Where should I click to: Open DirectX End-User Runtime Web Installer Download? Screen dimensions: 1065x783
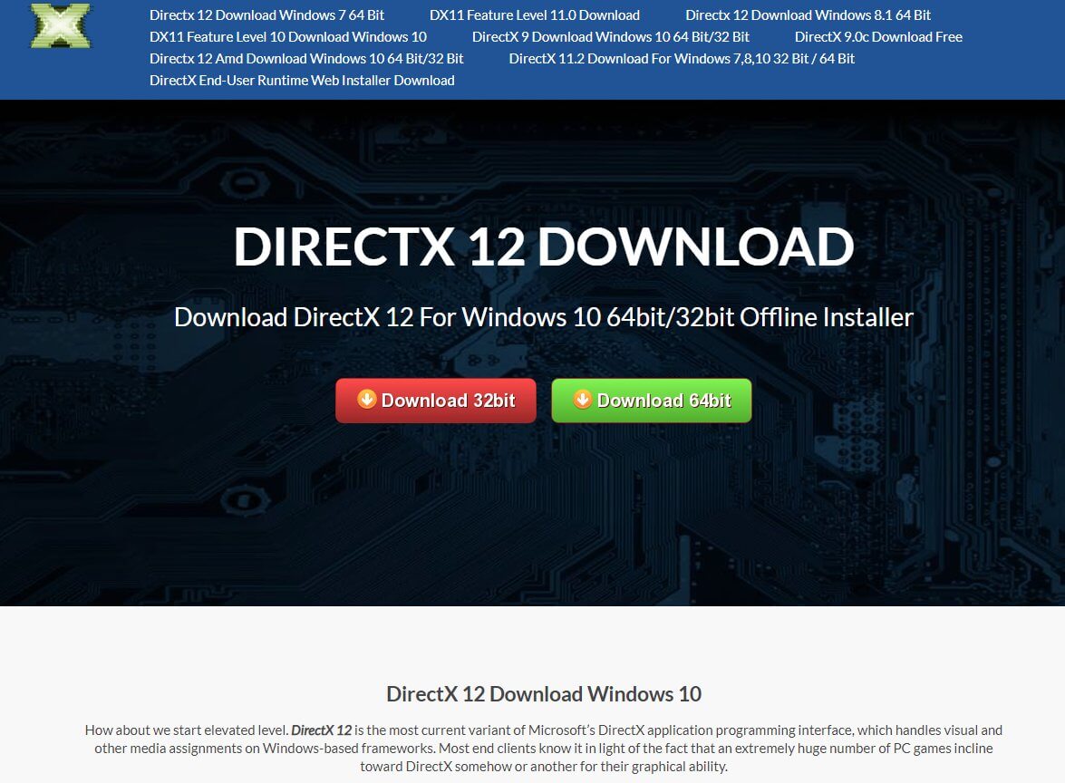[302, 80]
